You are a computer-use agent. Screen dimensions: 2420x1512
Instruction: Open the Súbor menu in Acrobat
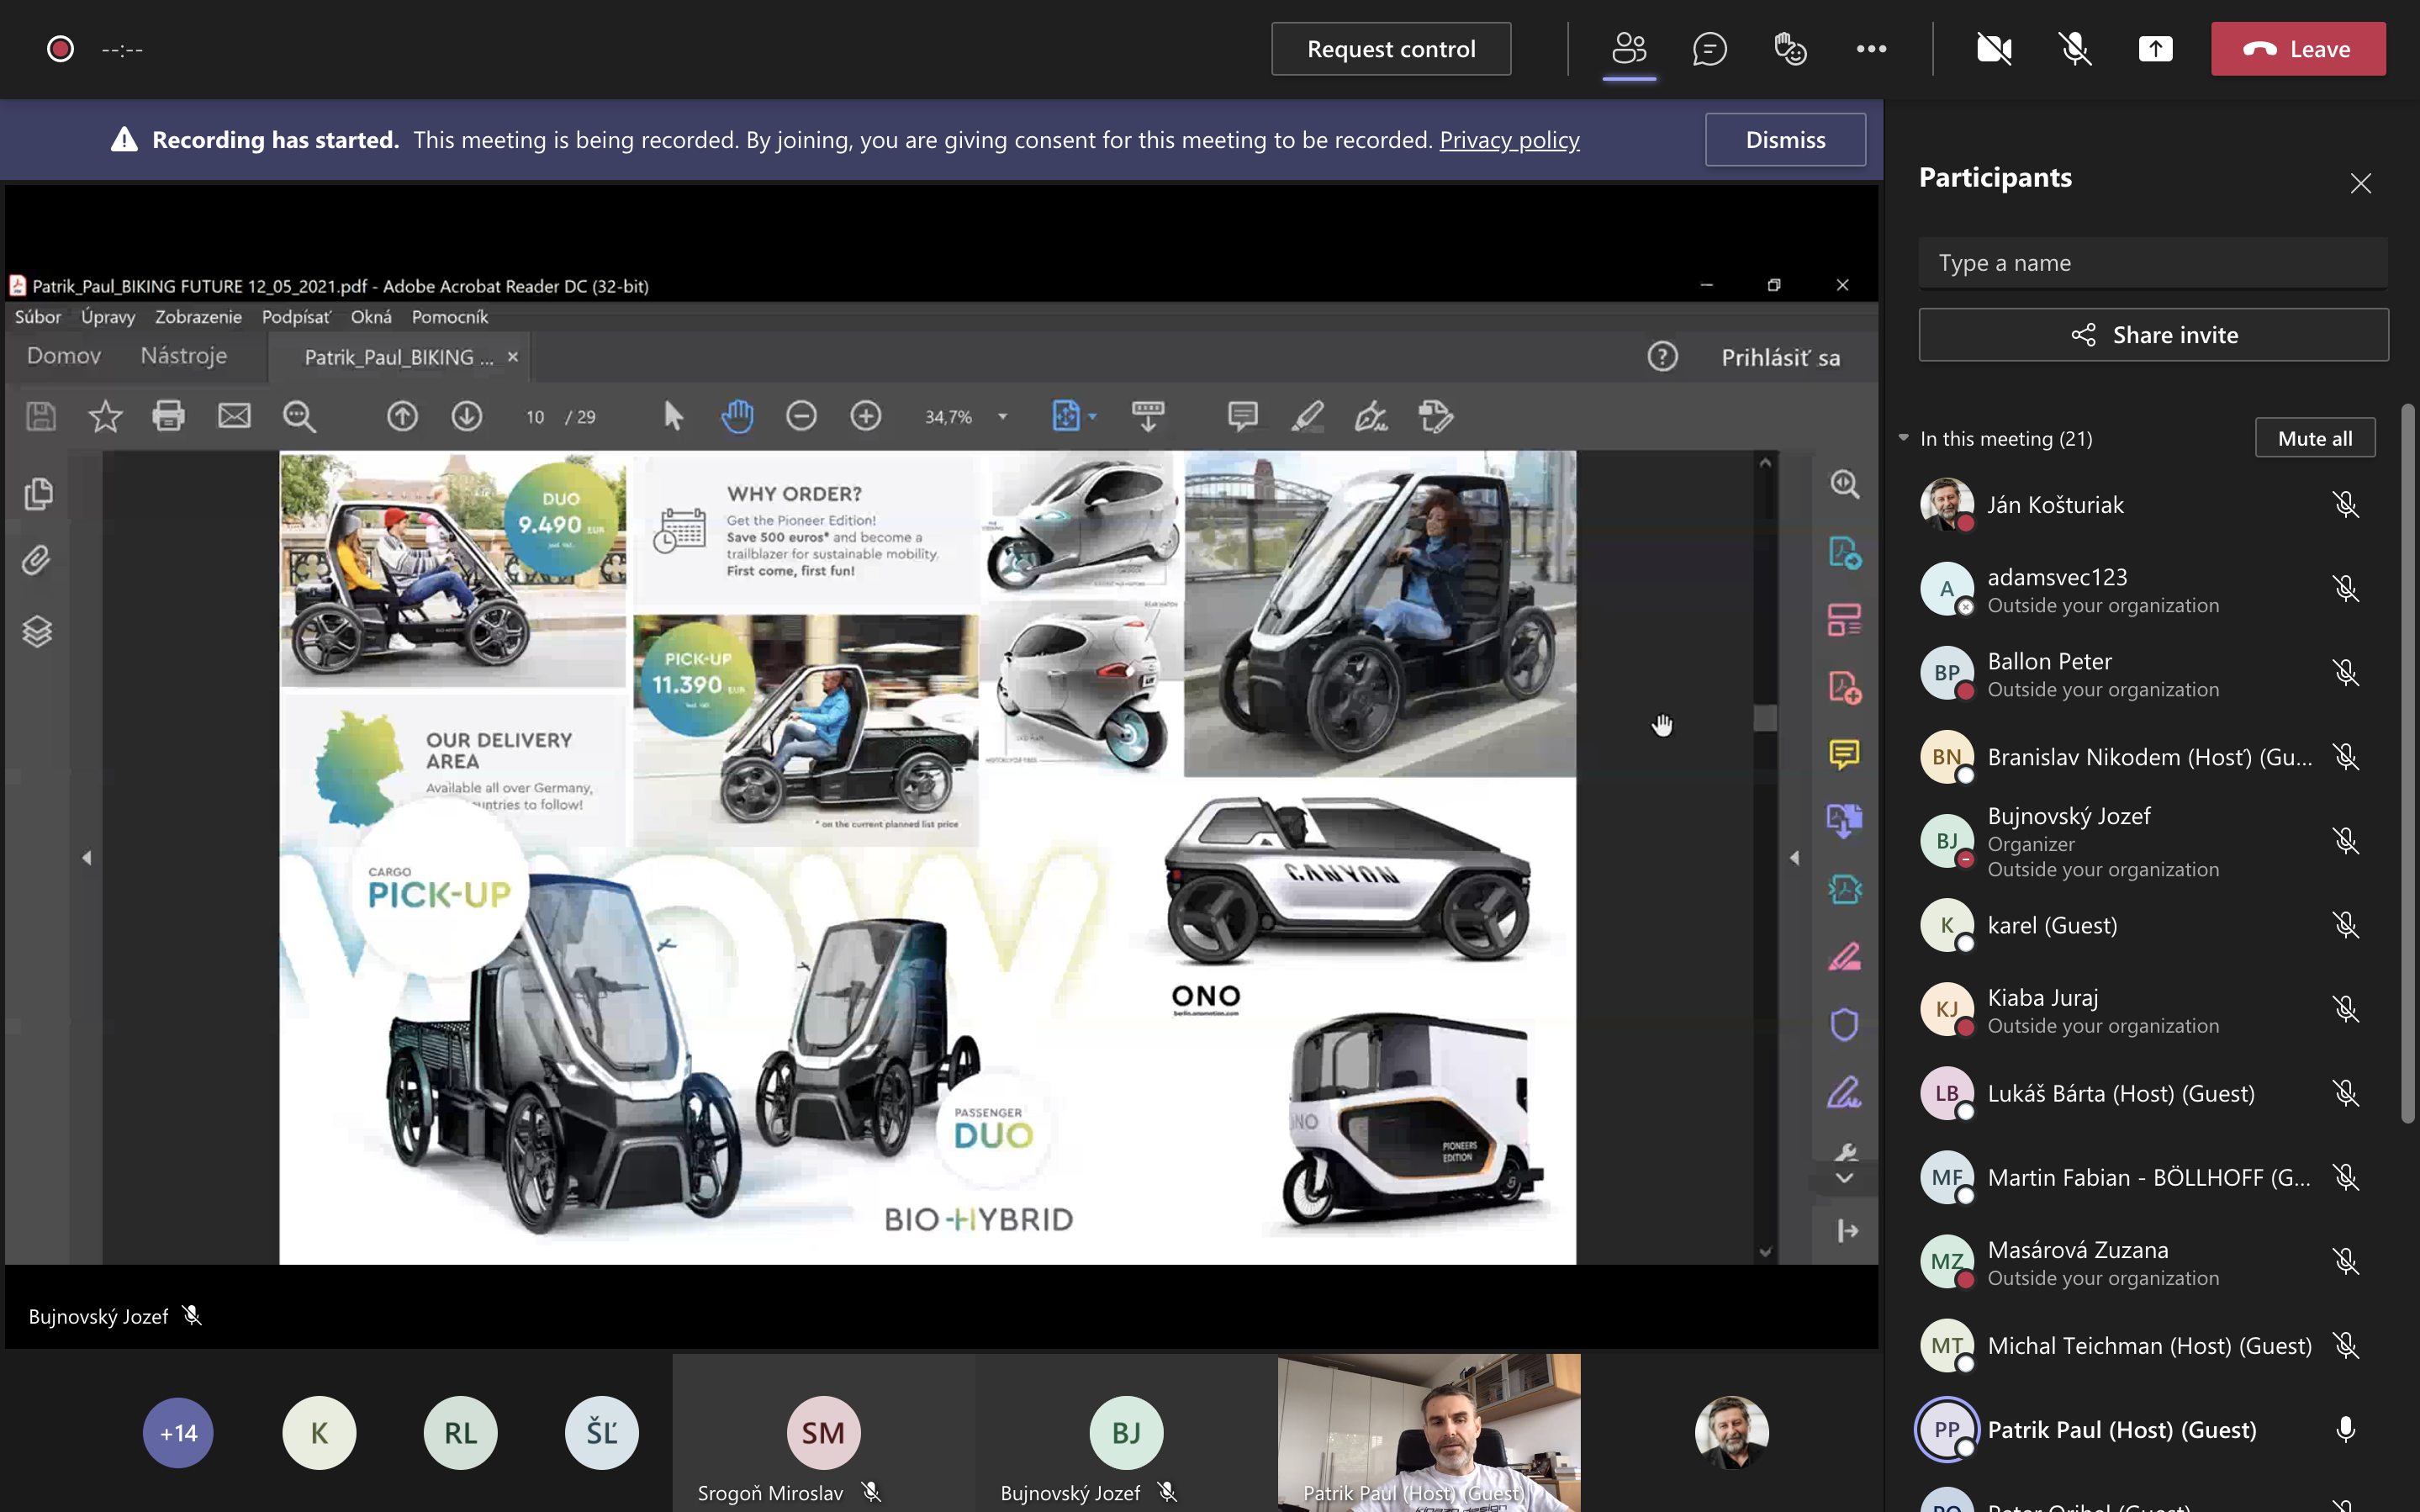[38, 317]
